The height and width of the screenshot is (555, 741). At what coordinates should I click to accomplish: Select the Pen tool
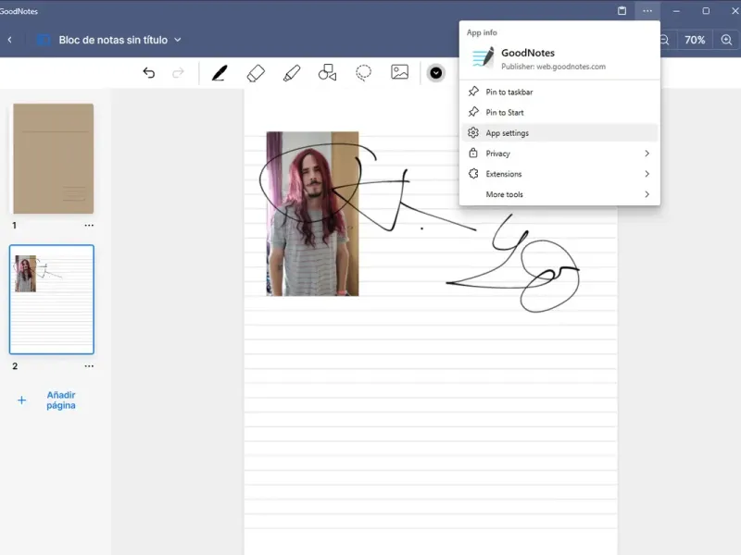tap(220, 73)
